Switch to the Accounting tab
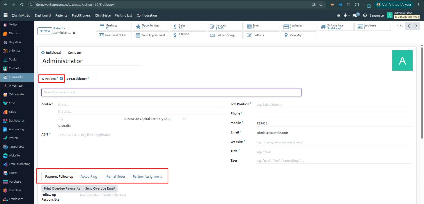The image size is (424, 204). click(89, 176)
